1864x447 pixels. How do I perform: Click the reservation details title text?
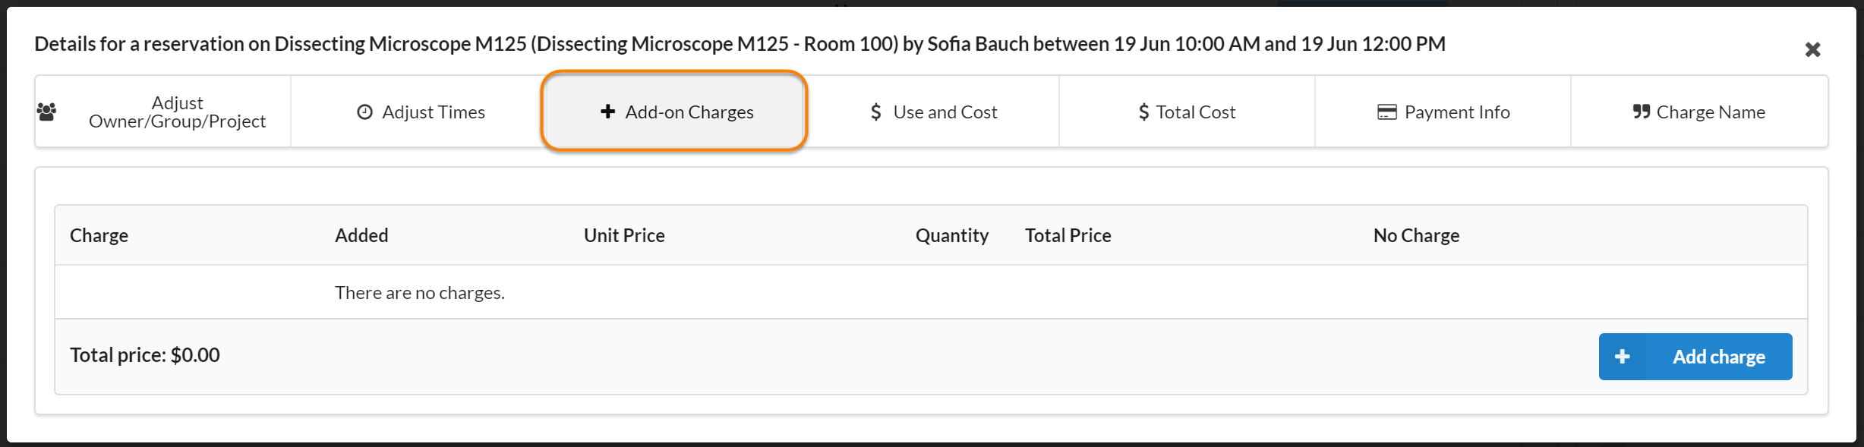point(740,44)
